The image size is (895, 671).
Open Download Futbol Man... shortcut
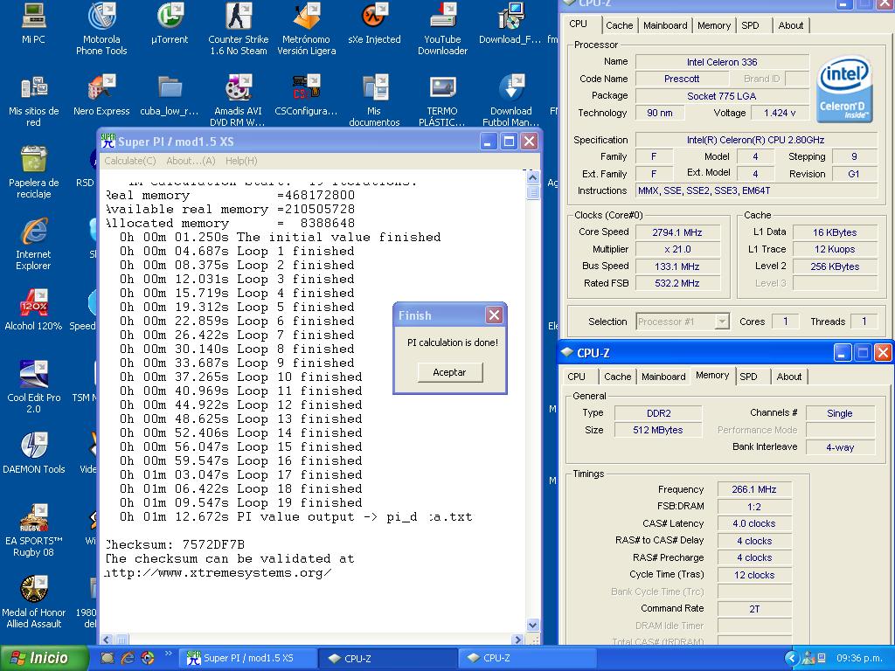tap(510, 100)
